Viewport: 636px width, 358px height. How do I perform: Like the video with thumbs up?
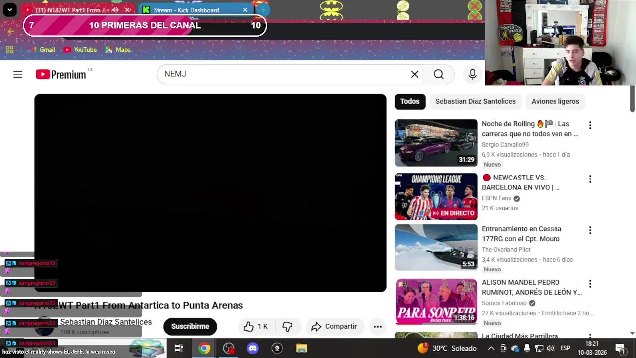[256, 326]
